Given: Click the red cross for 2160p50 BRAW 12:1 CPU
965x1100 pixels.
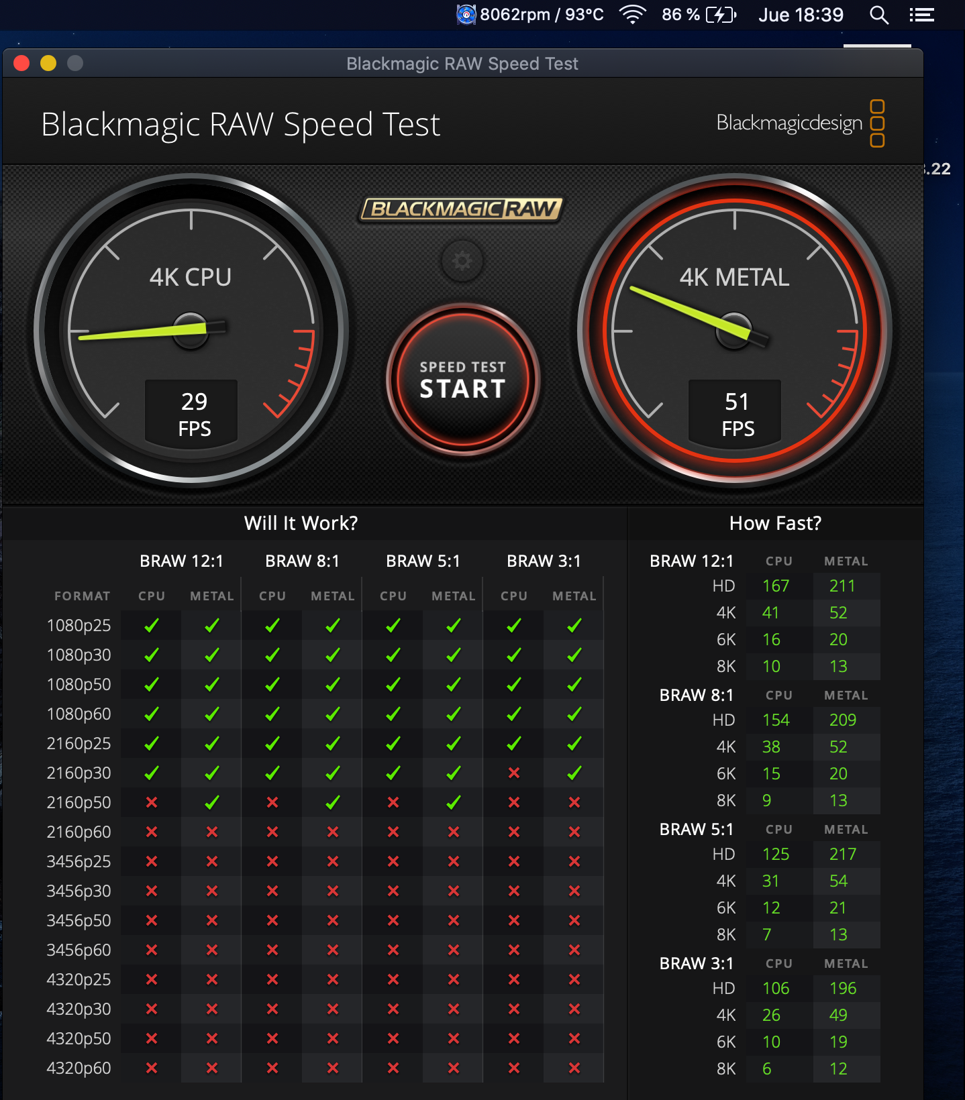Looking at the screenshot, I should click(x=152, y=802).
